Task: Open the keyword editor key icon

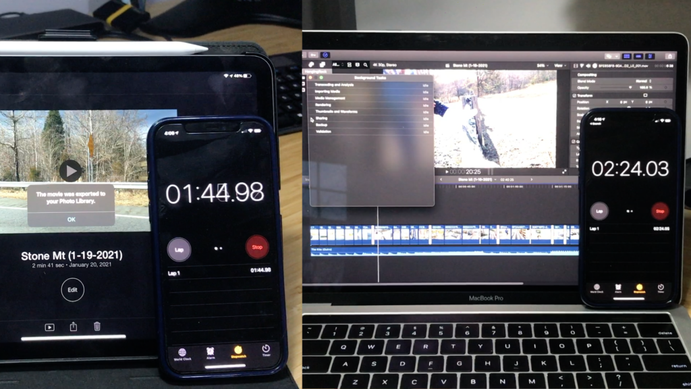Action: point(313,55)
